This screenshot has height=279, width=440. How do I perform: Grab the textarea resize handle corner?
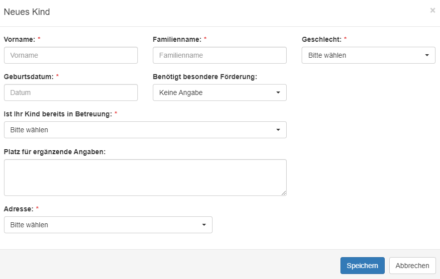[x=284, y=193]
